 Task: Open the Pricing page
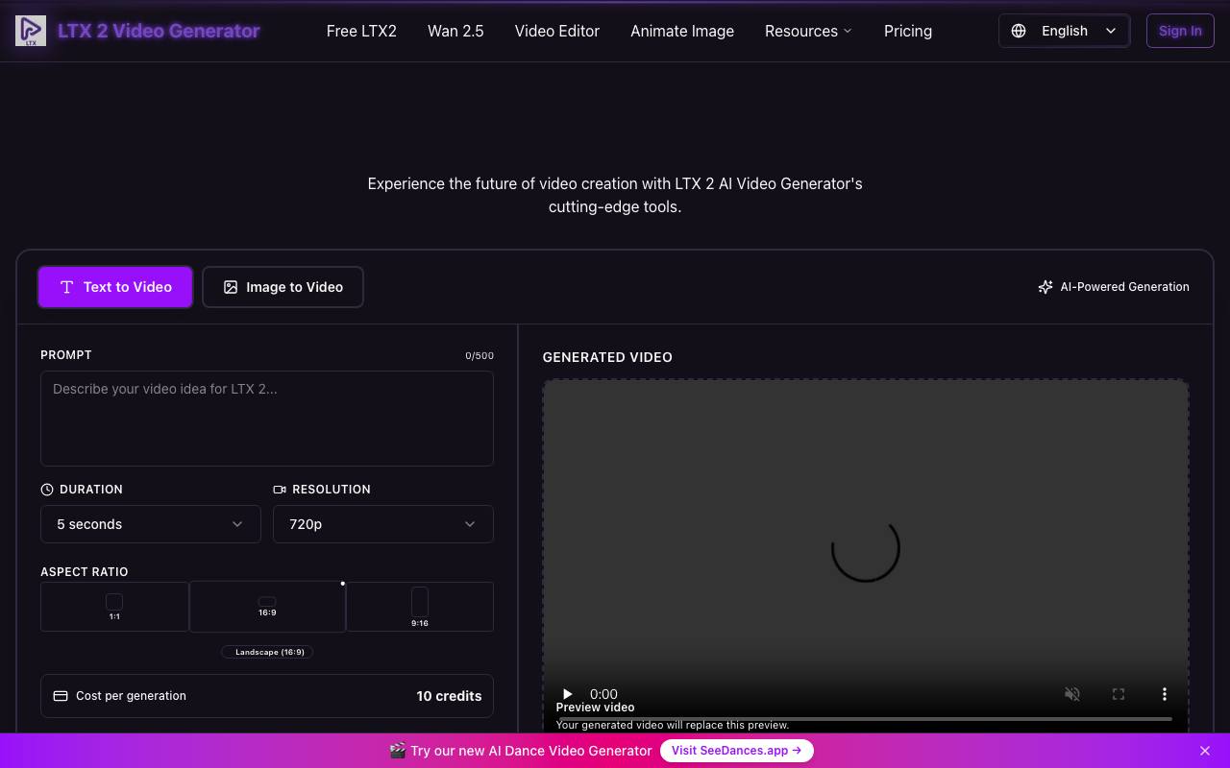[x=908, y=31]
